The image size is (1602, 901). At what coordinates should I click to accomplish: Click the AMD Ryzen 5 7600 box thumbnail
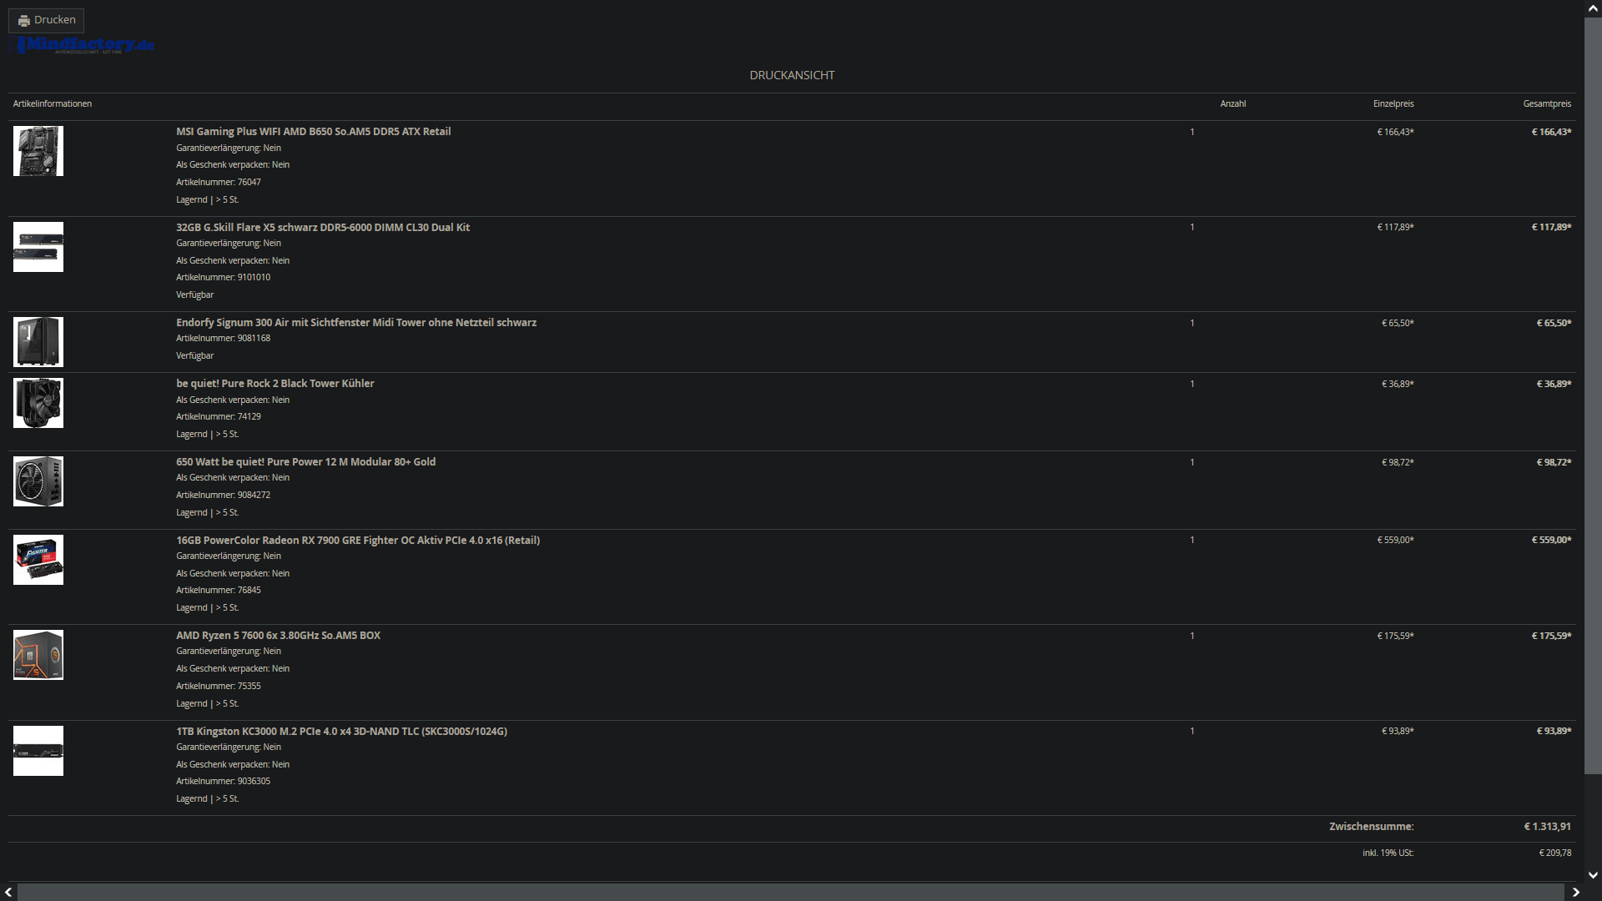38,655
